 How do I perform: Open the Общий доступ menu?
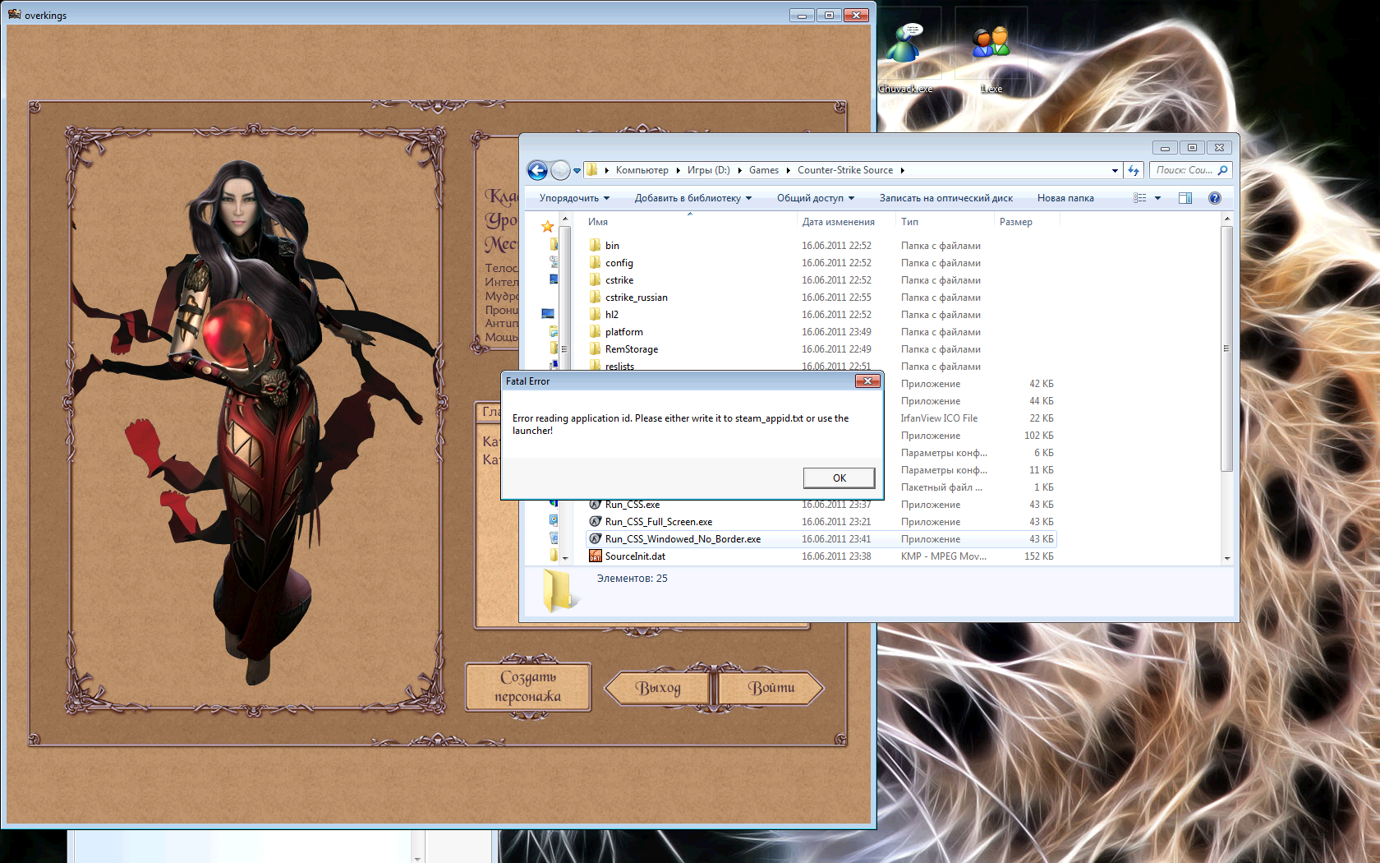pos(816,198)
